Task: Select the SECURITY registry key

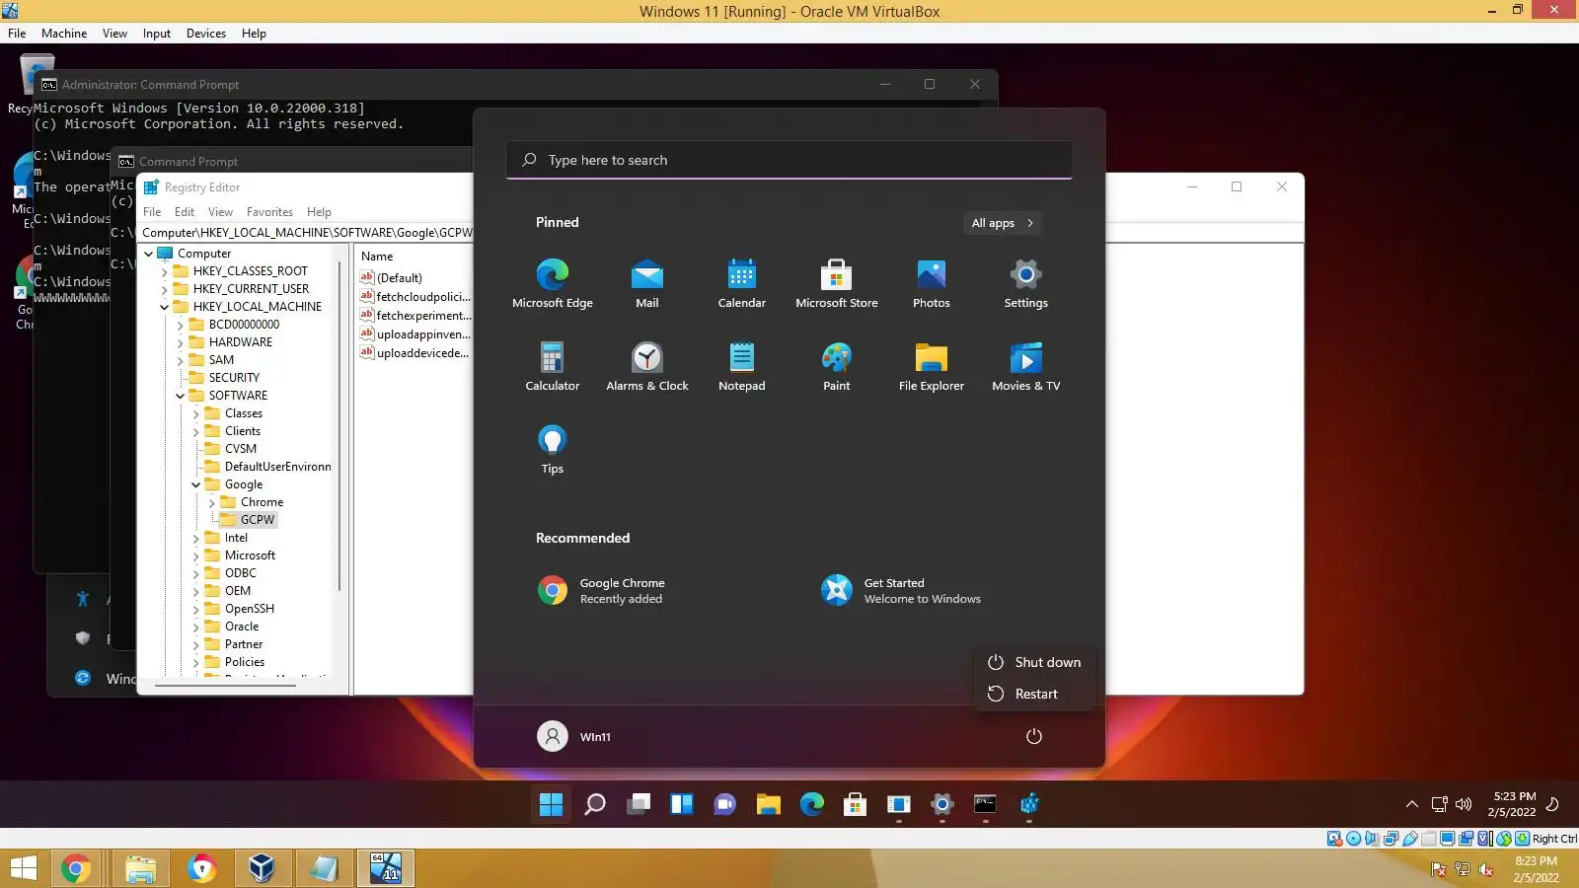Action: coord(234,378)
